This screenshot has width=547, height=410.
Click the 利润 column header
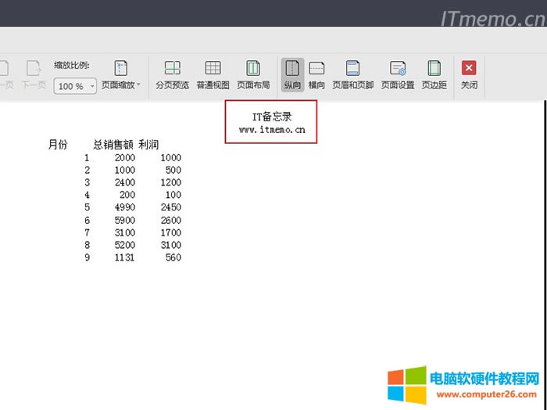click(148, 145)
